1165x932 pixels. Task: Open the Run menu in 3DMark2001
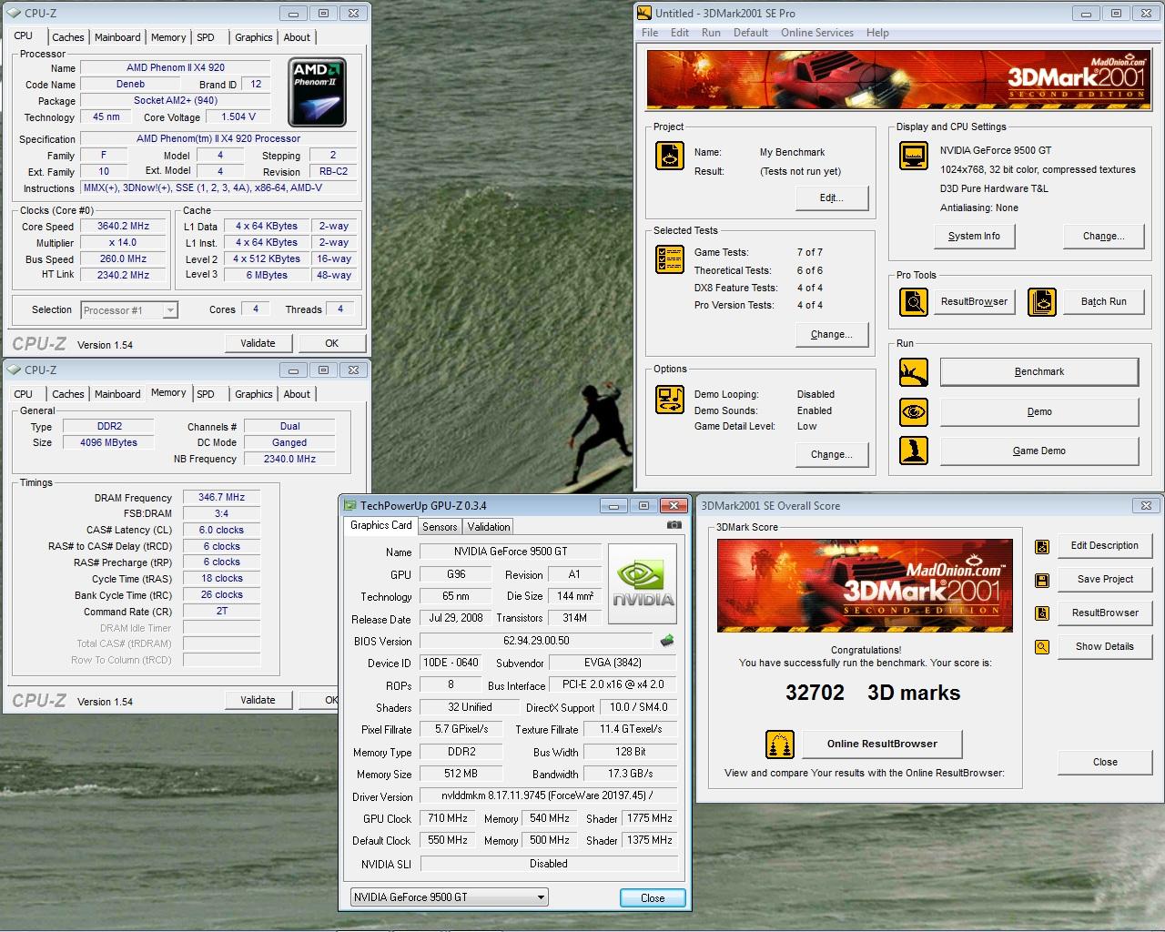[711, 33]
